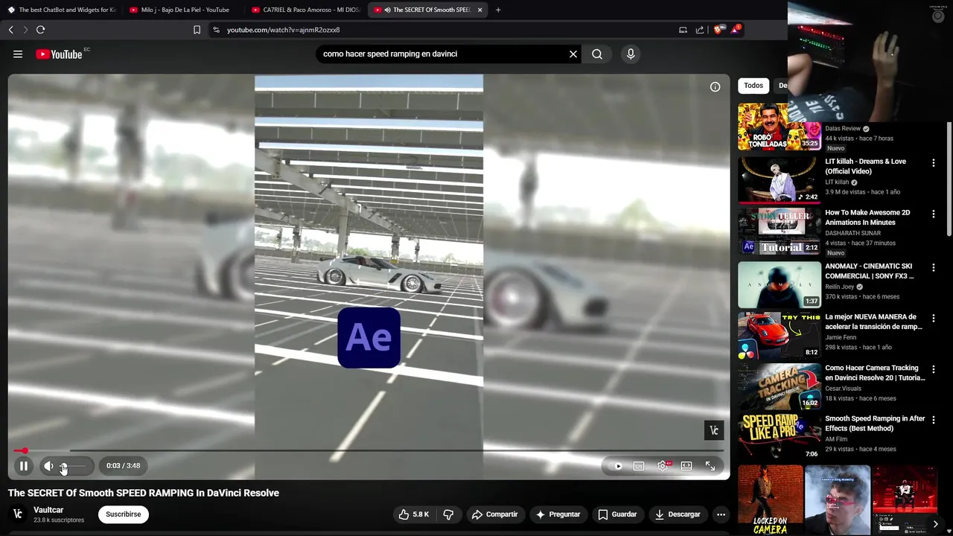Open the Dalas Review video thumbnail
The image size is (953, 536).
pos(780,127)
